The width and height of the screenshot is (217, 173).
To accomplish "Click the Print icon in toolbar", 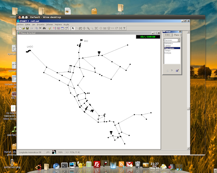I will coord(32,28).
